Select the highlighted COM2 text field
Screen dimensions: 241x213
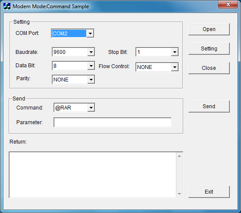coord(69,33)
